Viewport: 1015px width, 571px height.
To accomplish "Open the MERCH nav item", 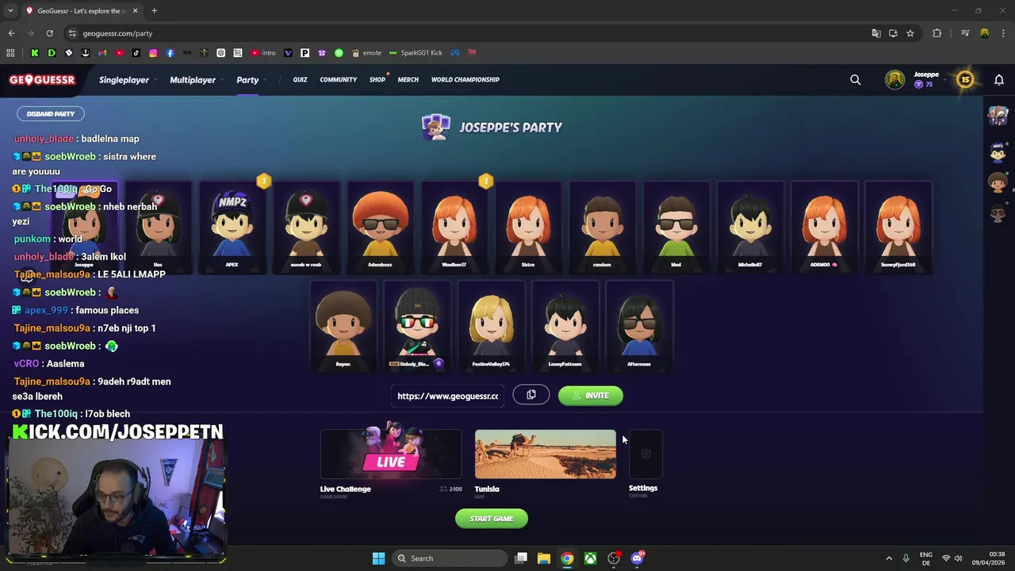I will 408,79.
